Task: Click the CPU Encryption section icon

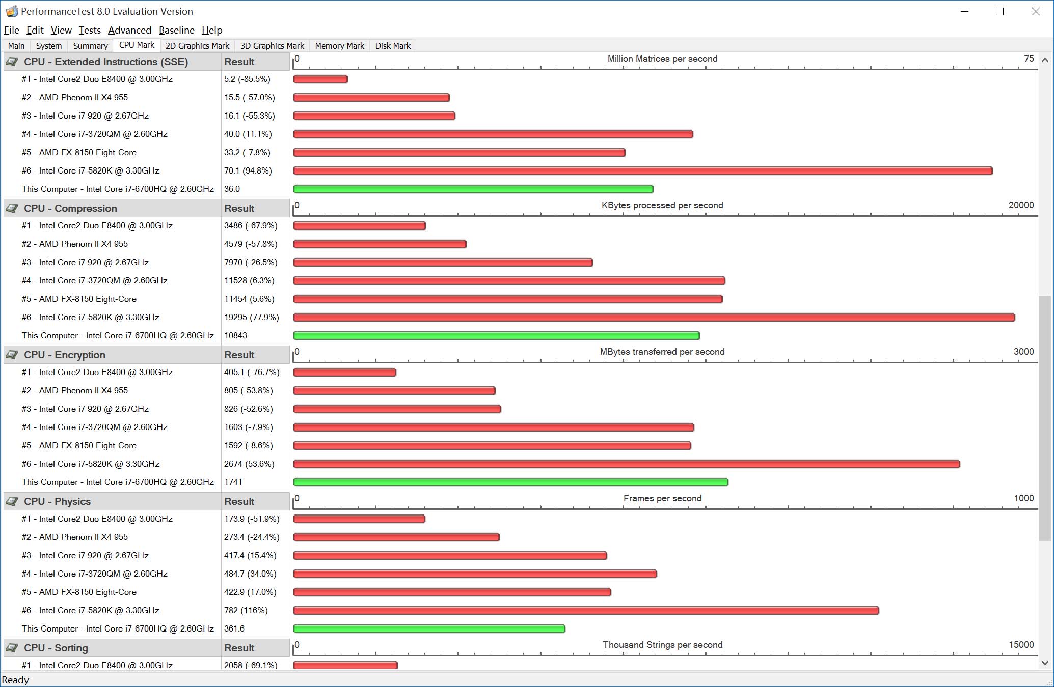Action: [x=12, y=355]
